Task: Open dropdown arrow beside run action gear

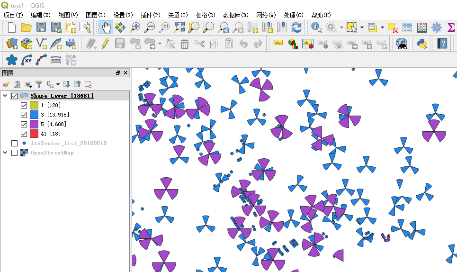Action: [x=341, y=27]
